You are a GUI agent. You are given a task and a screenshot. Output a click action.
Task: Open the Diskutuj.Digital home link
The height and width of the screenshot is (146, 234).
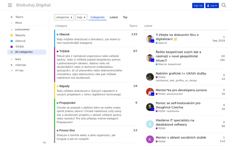pyautogui.click(x=33, y=5)
